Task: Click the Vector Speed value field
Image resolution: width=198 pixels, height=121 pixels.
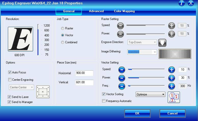Action: pos(182,69)
